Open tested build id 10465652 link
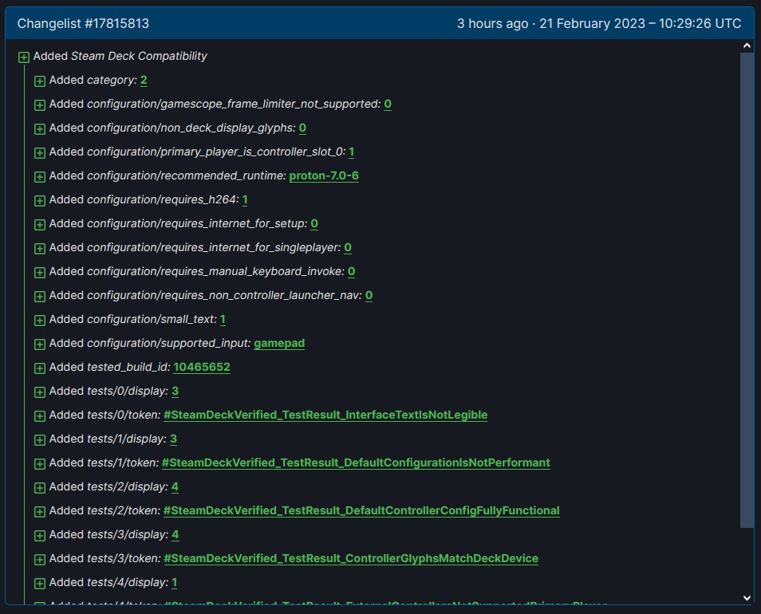The width and height of the screenshot is (761, 614). [202, 367]
